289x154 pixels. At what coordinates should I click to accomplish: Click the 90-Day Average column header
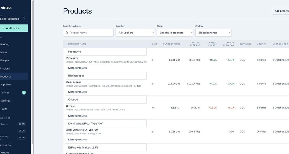tap(195, 44)
